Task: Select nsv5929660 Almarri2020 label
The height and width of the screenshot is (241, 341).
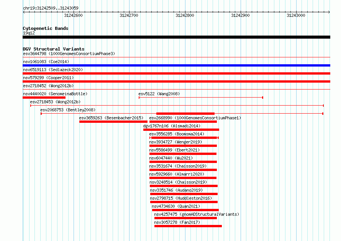Action: pyautogui.click(x=177, y=174)
